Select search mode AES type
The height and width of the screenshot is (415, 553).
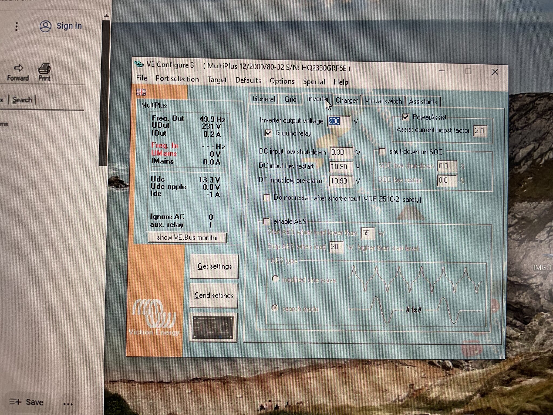point(275,308)
